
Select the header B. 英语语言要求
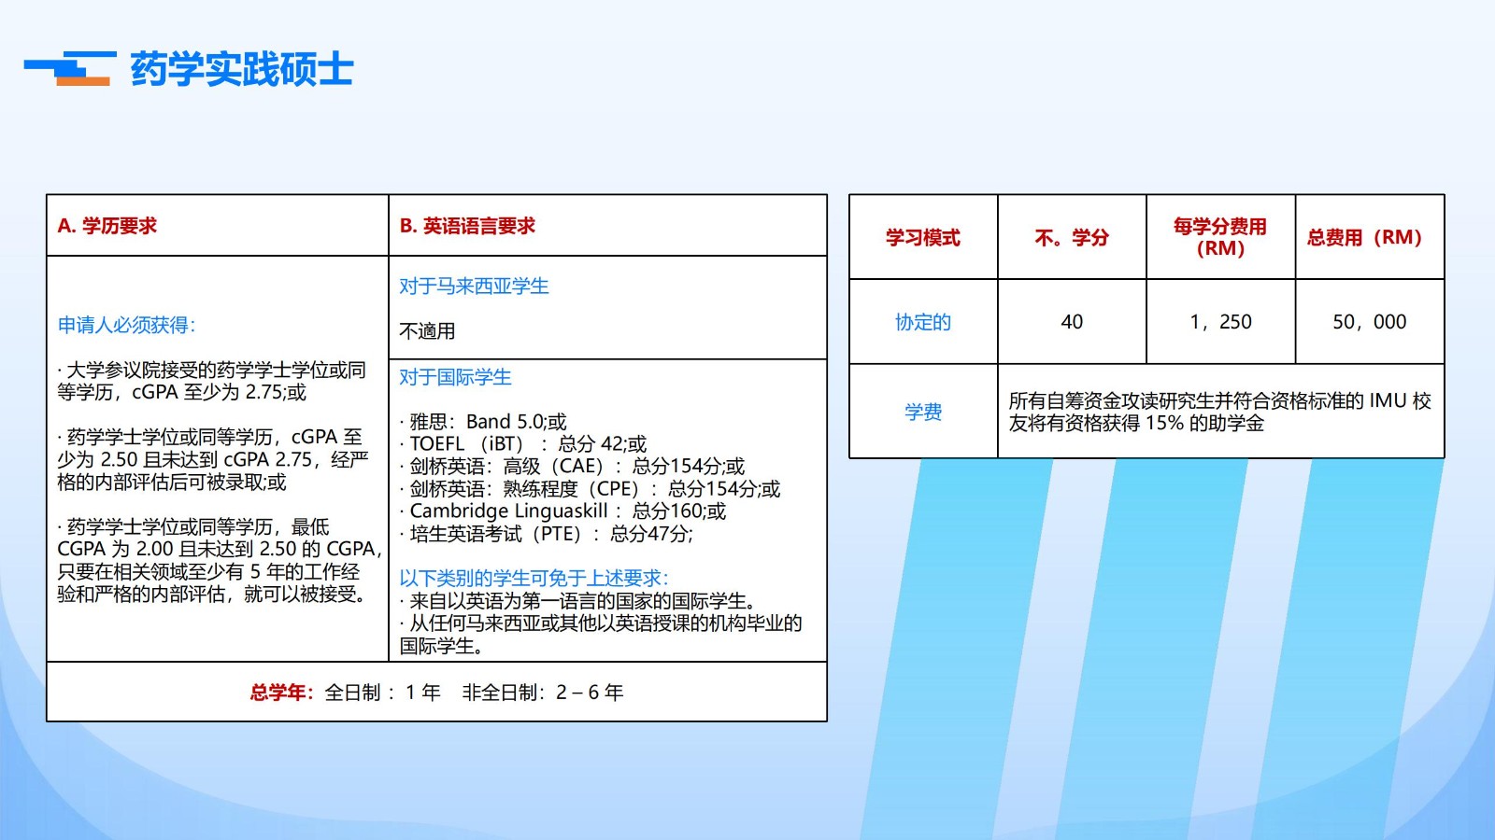coord(467,226)
